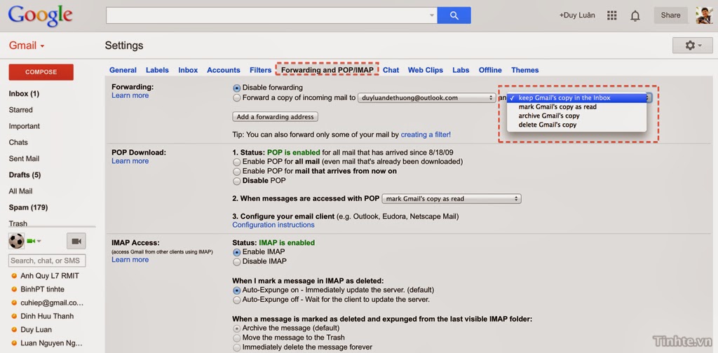The image size is (718, 353).
Task: Click the COMPOSE button
Action: [x=41, y=72]
